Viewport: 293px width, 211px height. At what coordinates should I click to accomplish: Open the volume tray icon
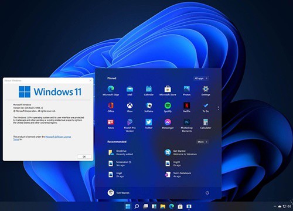pyautogui.click(x=289, y=206)
